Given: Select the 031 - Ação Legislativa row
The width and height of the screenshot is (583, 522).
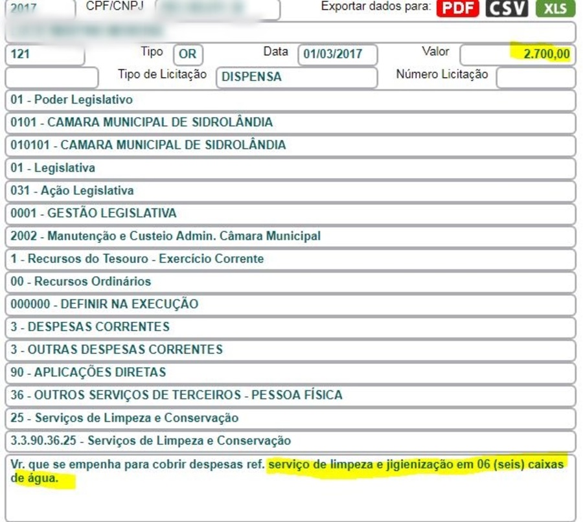Looking at the screenshot, I should [290, 191].
